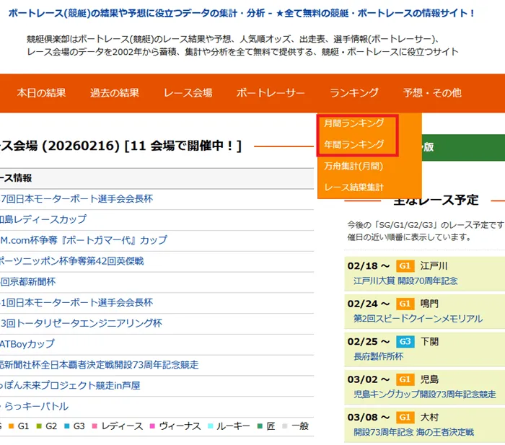Select 月間ランキング from the dropdown
Screen dimensions: 505x445
(353, 123)
